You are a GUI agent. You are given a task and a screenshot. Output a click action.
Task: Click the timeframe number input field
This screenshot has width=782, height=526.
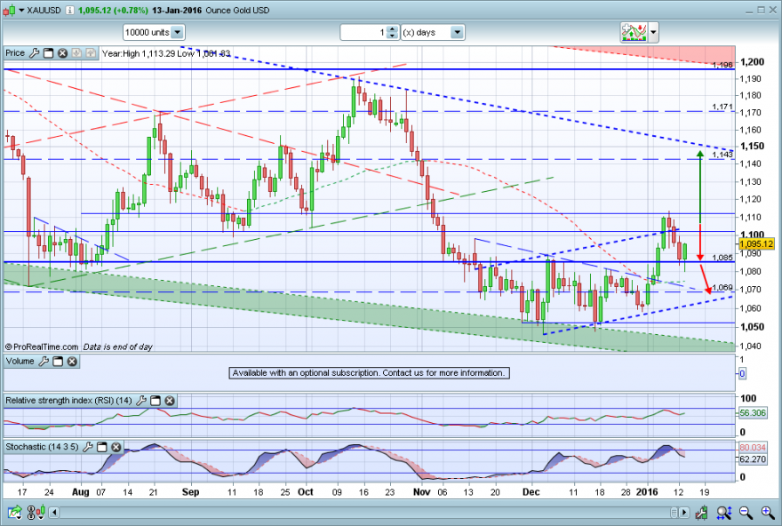(364, 32)
